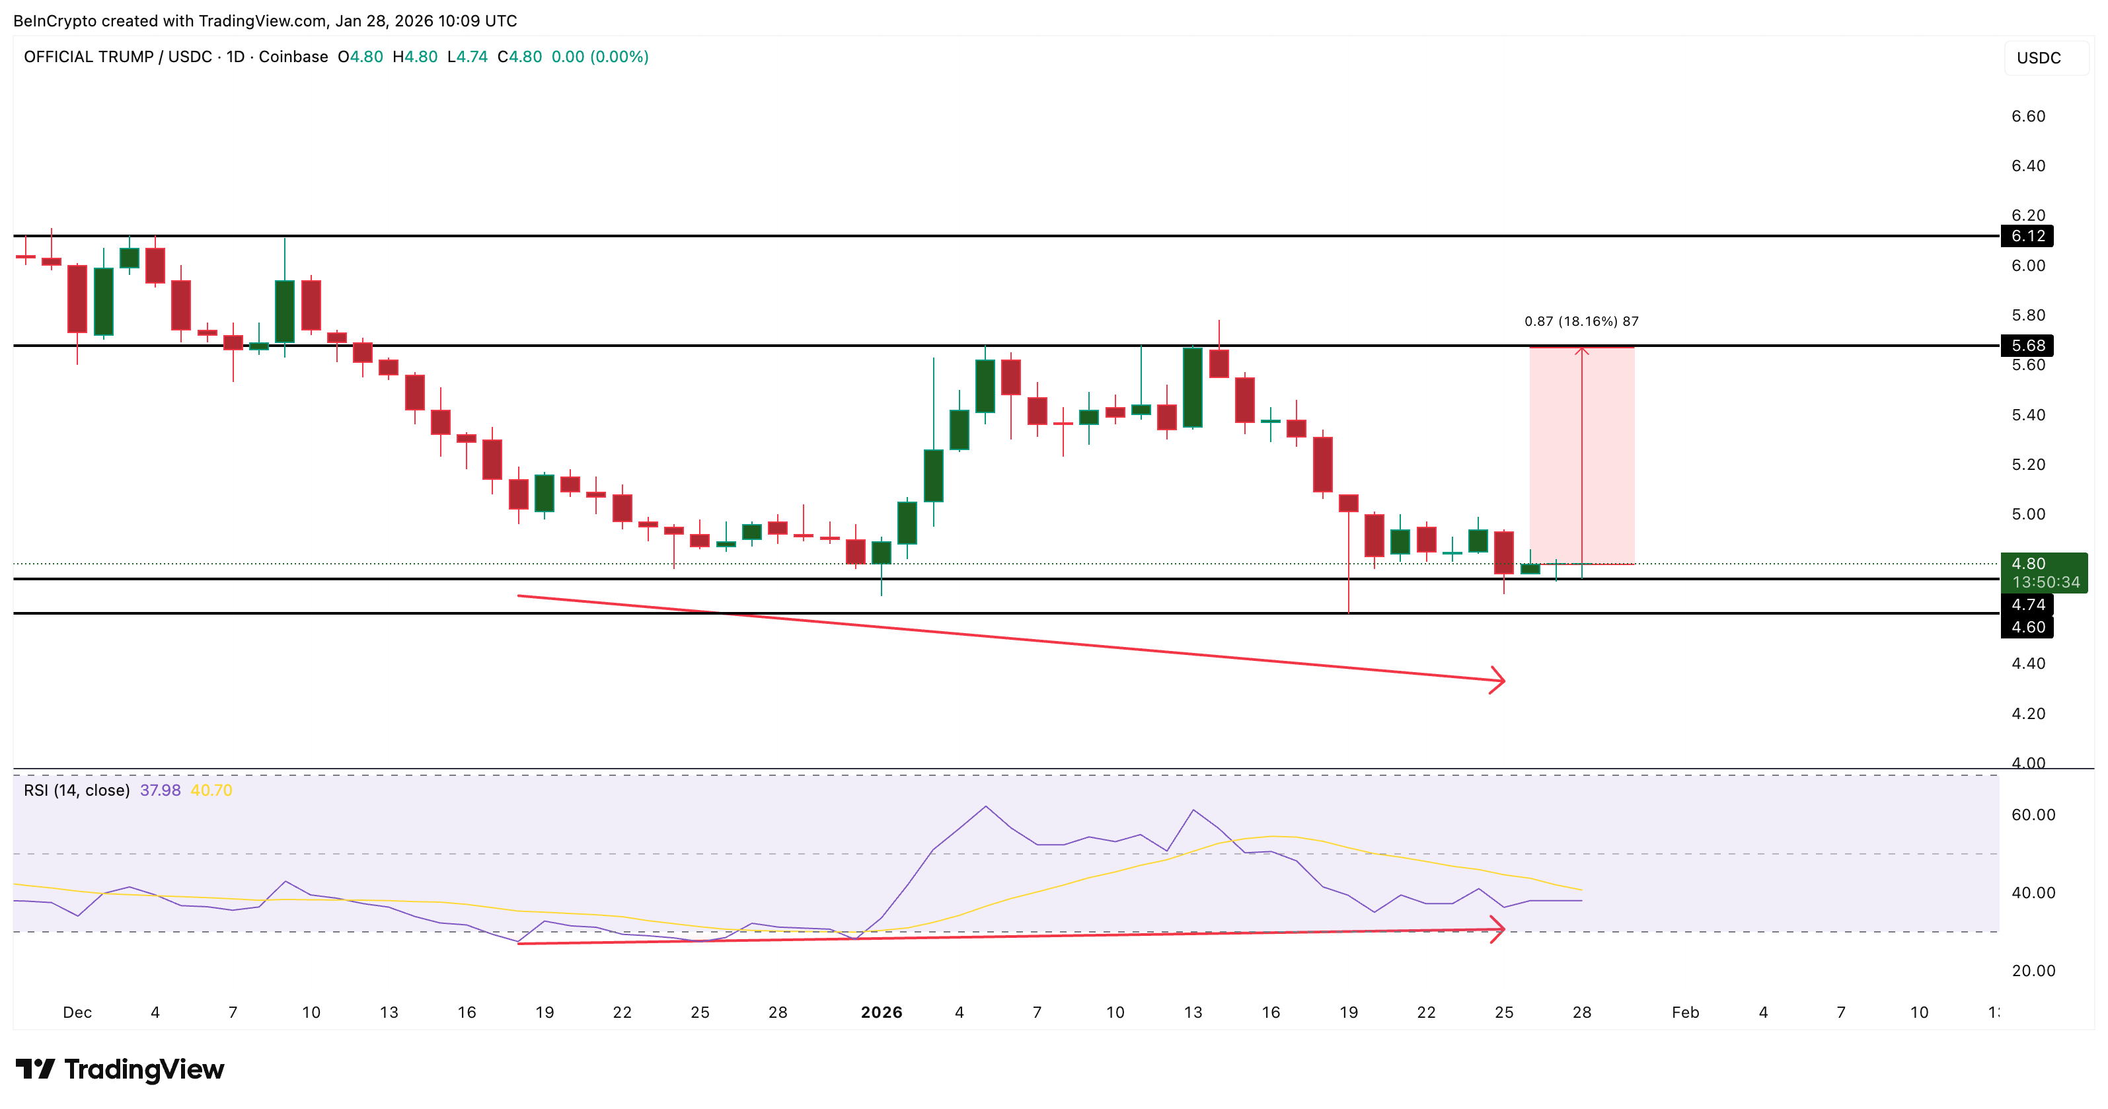Click the TradingView logo icon
2108x1109 pixels.
[x=35, y=1069]
